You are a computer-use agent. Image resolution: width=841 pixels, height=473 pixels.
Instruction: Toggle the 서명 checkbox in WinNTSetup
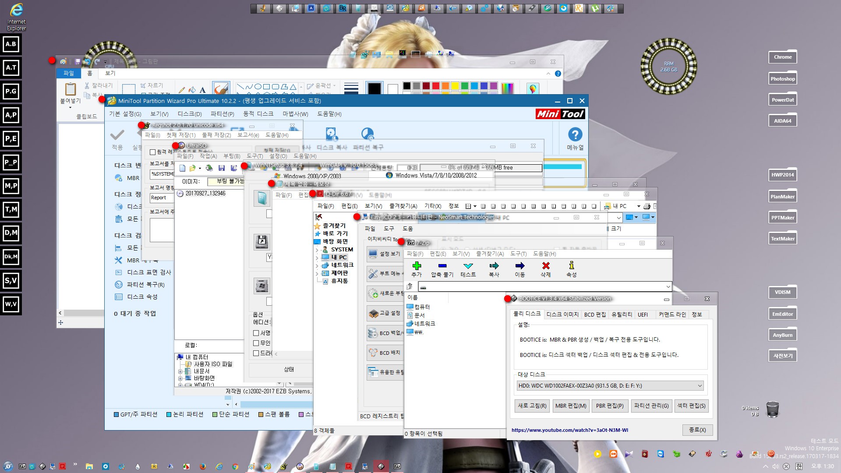[256, 333]
